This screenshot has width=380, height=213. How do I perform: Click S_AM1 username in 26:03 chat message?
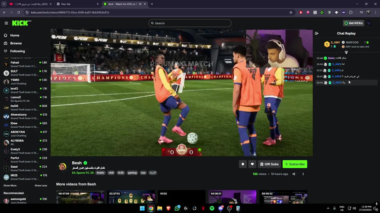336,83
